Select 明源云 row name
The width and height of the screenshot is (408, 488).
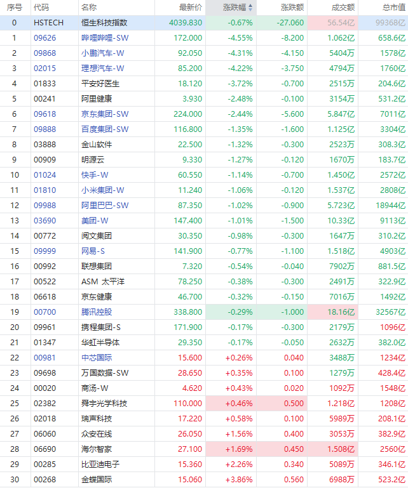(x=93, y=160)
